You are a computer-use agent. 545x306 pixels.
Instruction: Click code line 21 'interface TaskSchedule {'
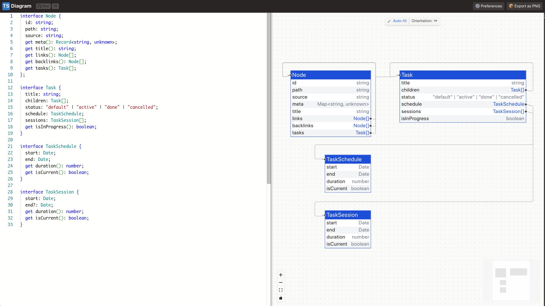(51, 146)
